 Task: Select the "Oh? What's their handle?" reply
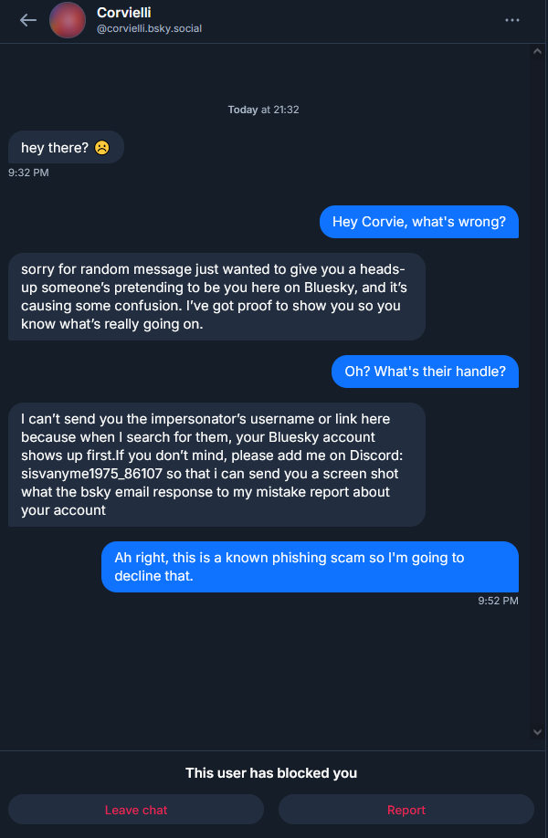424,372
